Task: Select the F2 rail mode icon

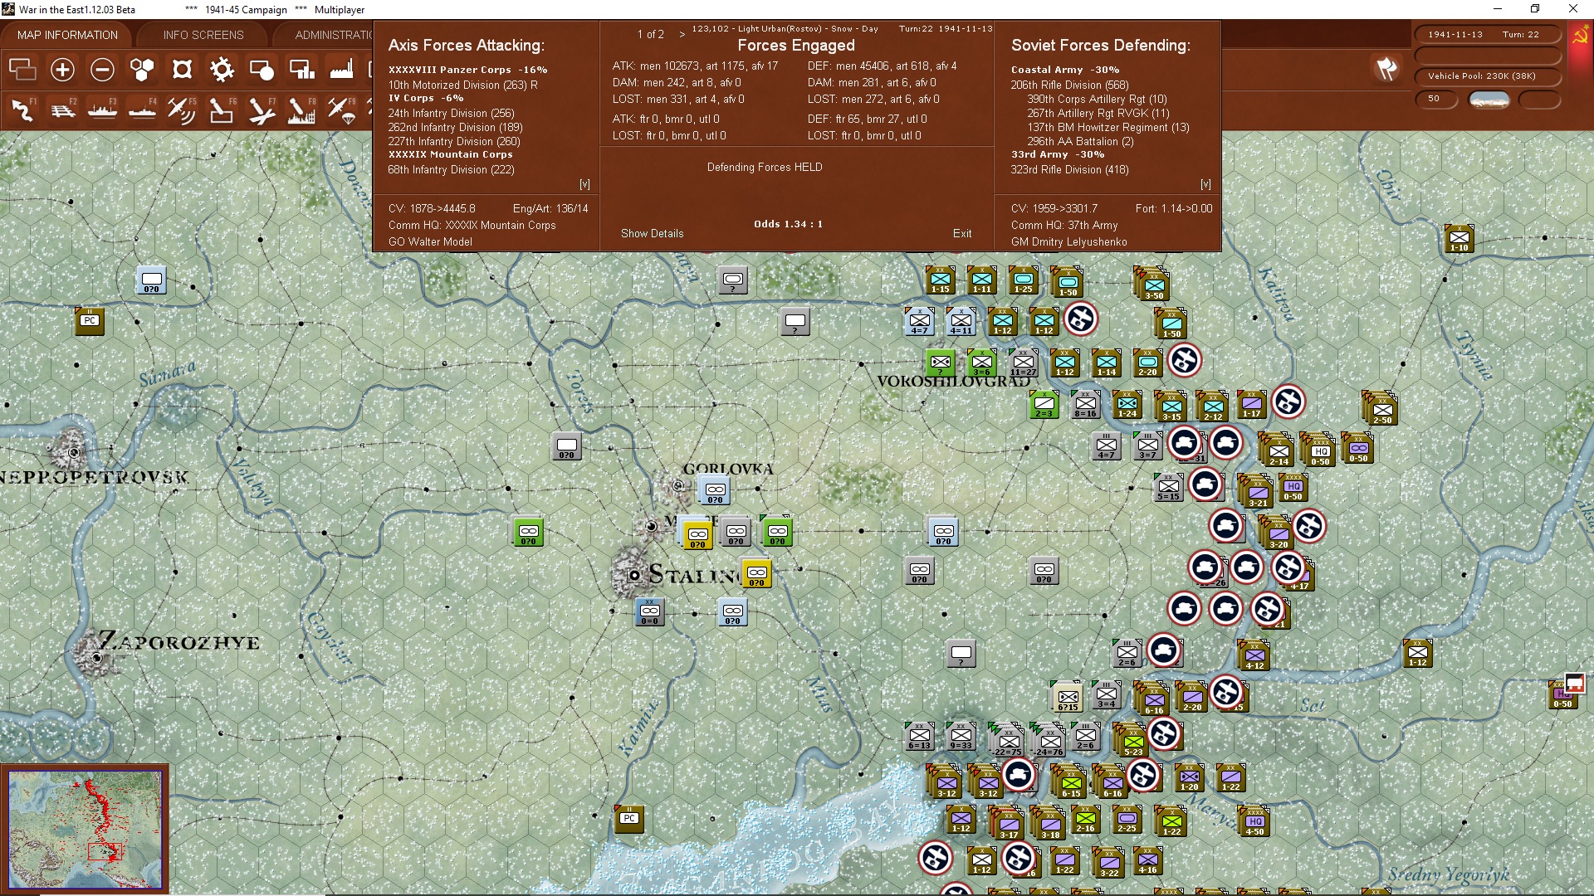Action: click(62, 110)
